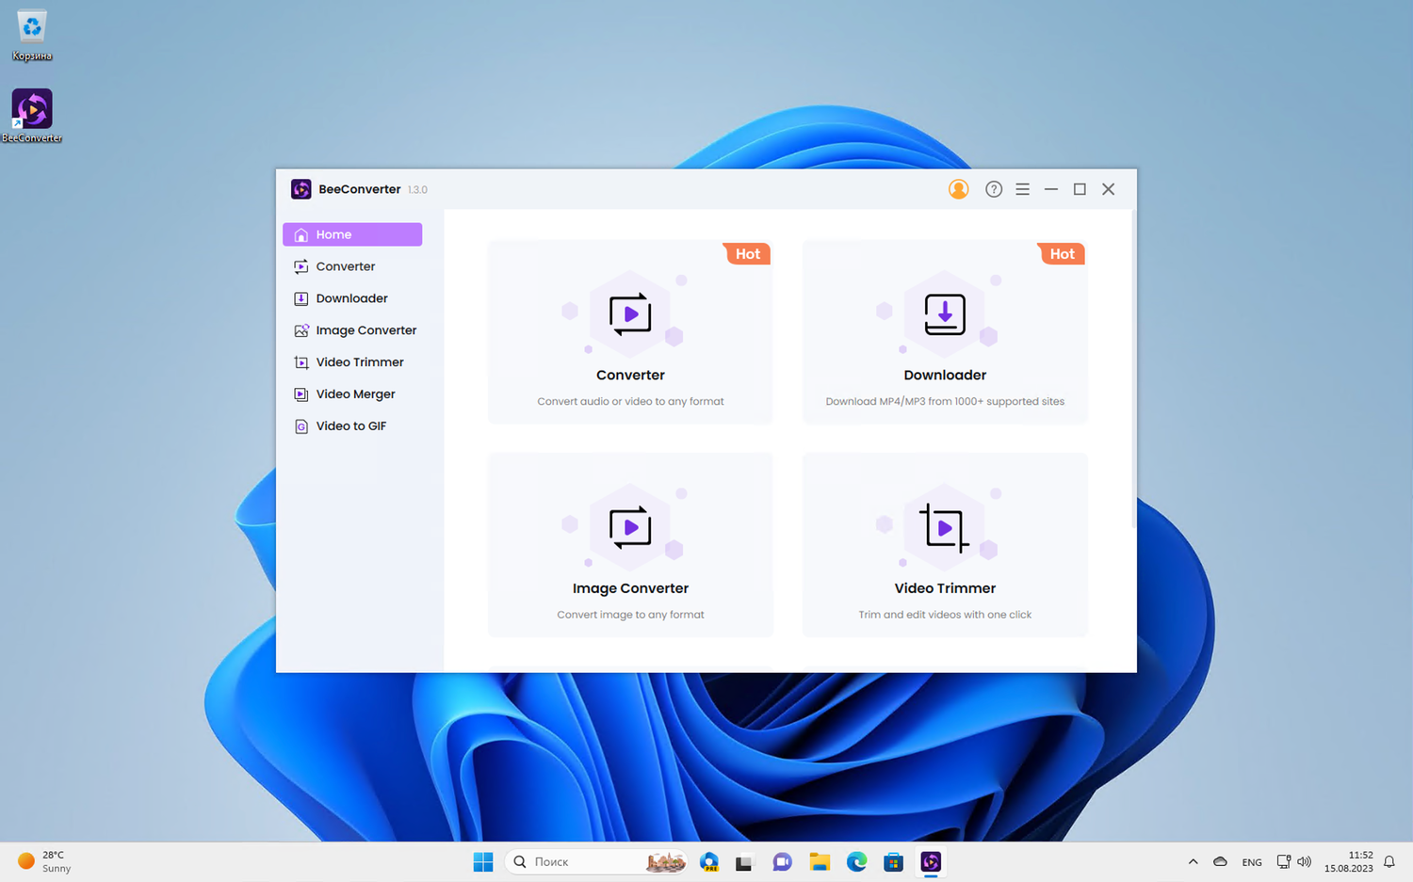Open the weather widget showing 28°C Sunny
The width and height of the screenshot is (1413, 882).
point(45,861)
